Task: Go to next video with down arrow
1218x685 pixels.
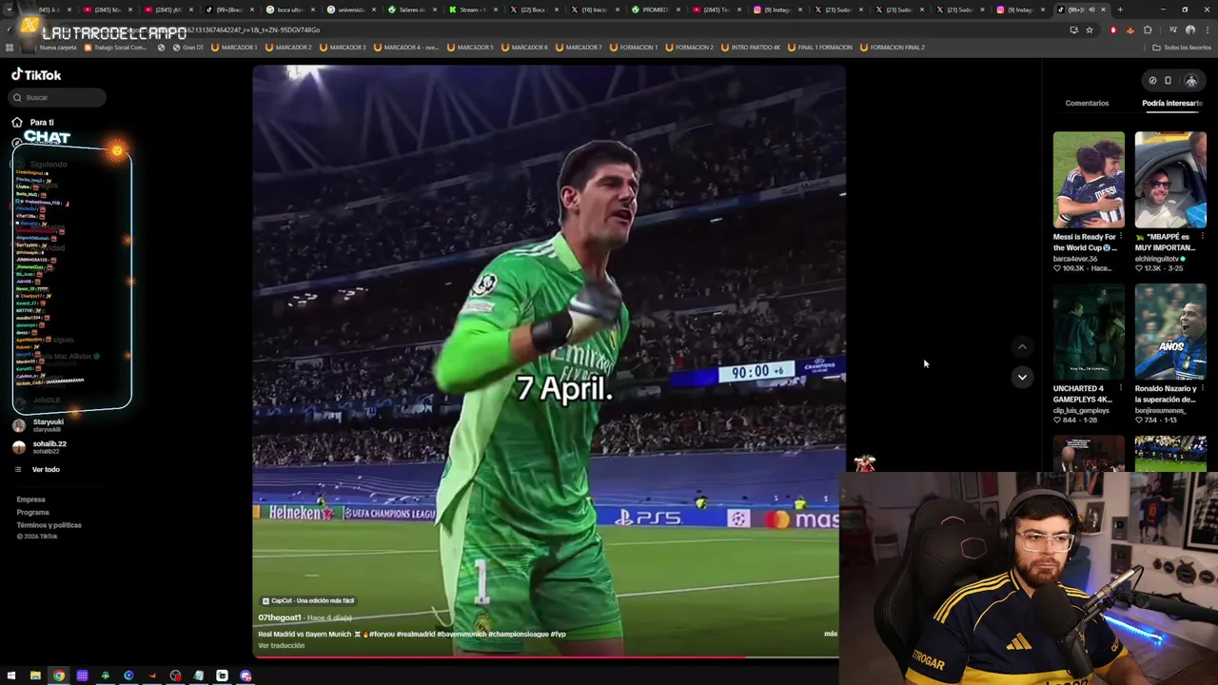Action: (x=1022, y=377)
